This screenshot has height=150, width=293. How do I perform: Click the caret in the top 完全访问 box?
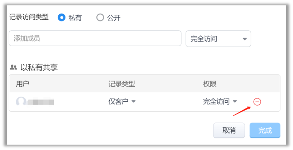(x=245, y=39)
